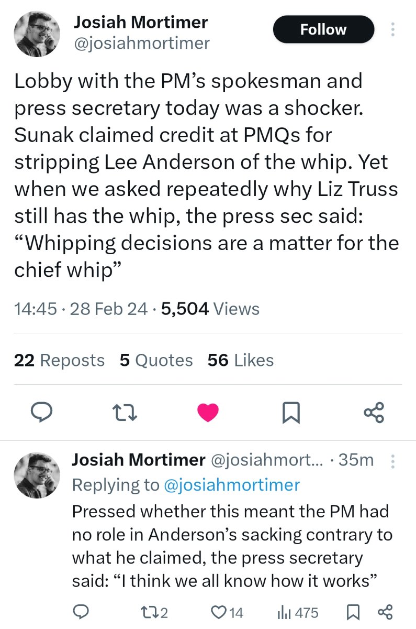Open more options for the reply tweet
416x629 pixels.
click(392, 461)
